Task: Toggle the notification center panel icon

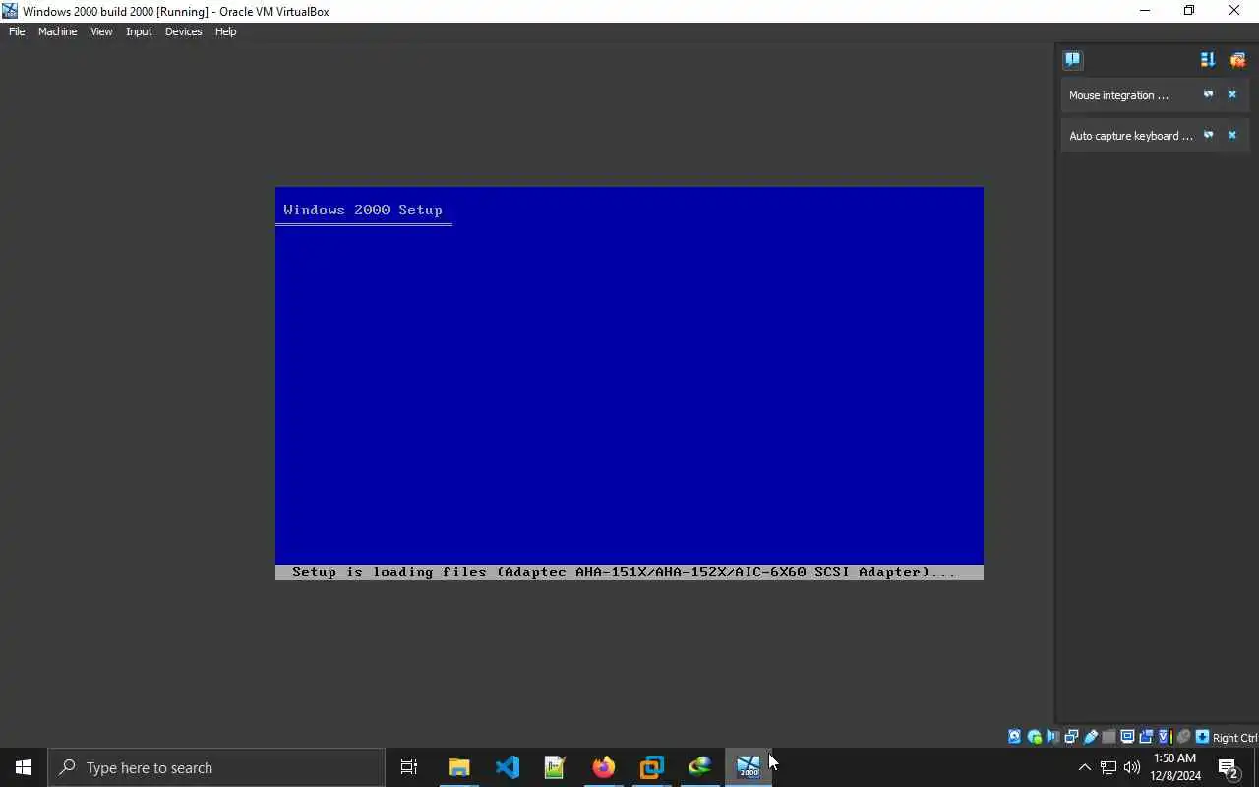Action: [x=1072, y=59]
